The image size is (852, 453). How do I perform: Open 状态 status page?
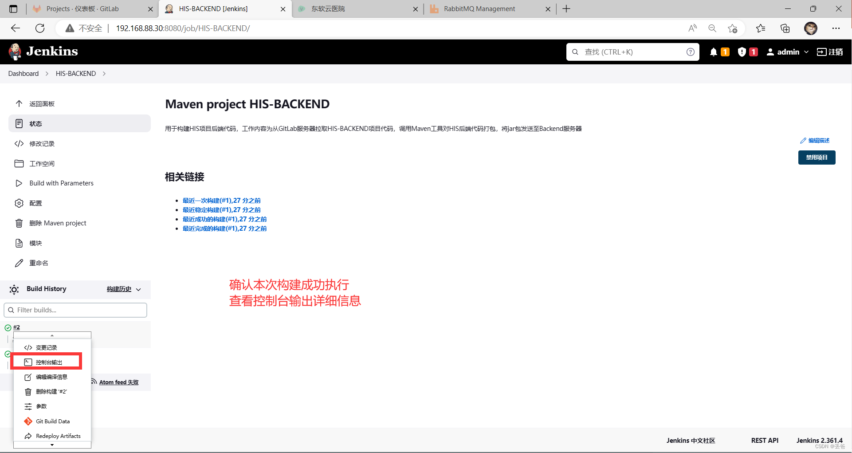click(79, 124)
